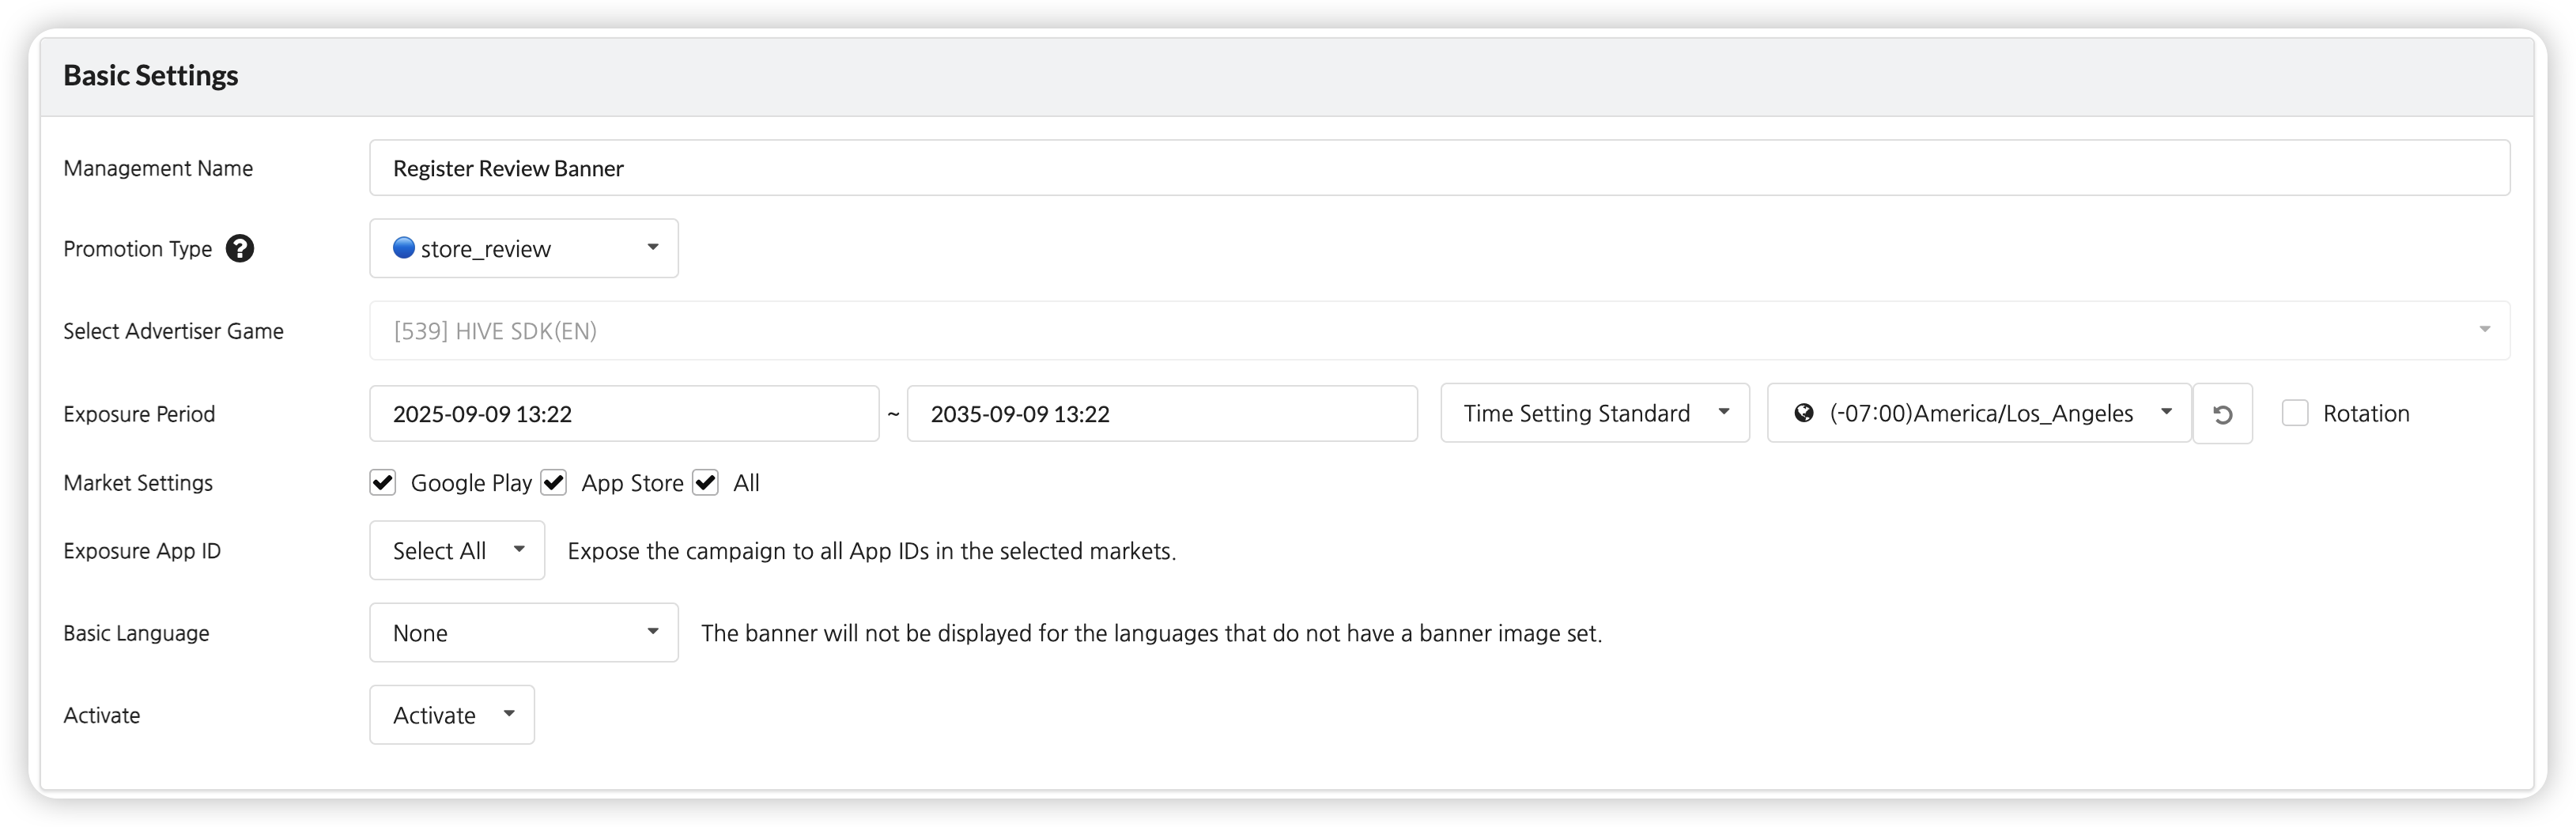The width and height of the screenshot is (2576, 827).
Task: Click the exposure start date field
Action: [623, 413]
